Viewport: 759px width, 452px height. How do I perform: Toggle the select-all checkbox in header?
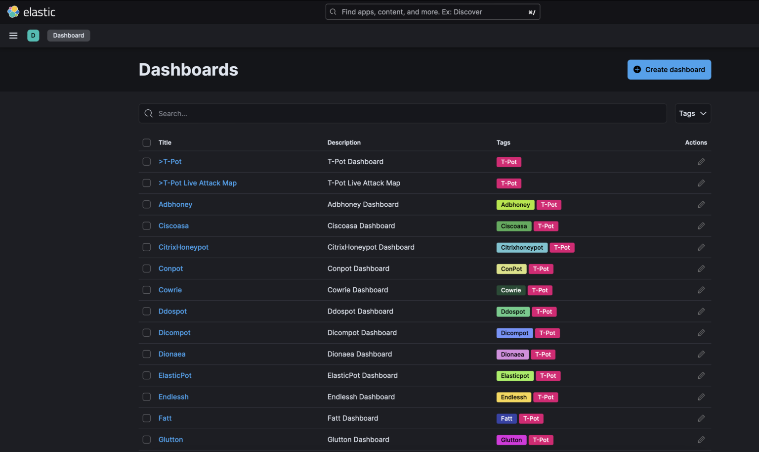(x=147, y=143)
